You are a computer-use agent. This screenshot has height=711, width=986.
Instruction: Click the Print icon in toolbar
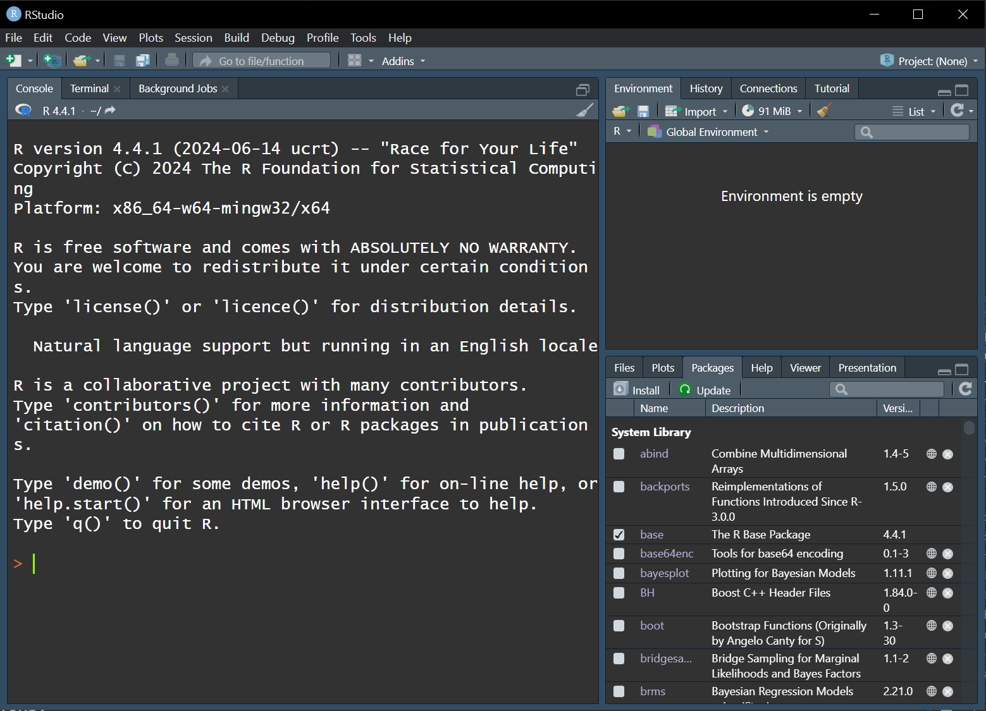pyautogui.click(x=171, y=61)
